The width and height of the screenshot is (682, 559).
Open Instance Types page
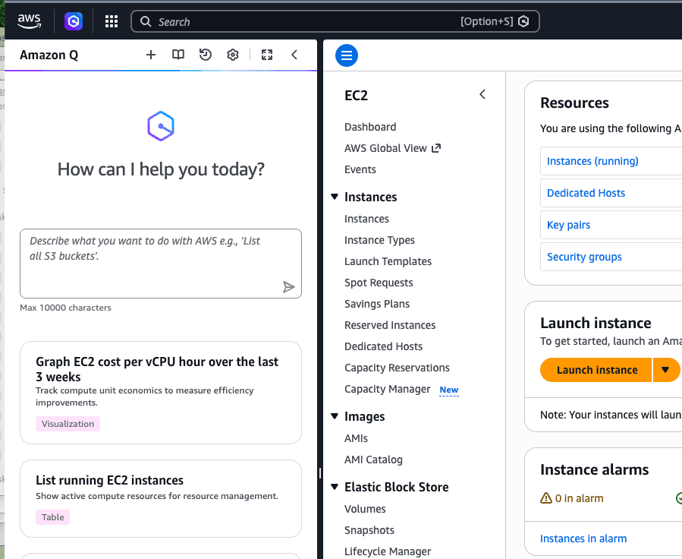pyautogui.click(x=380, y=240)
